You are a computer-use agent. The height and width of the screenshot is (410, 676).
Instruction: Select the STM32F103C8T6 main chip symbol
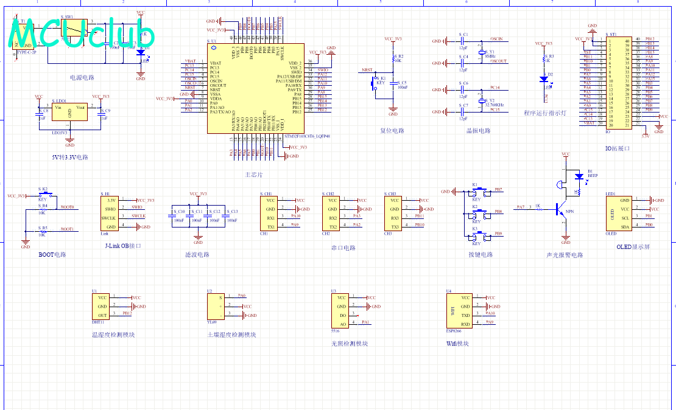[255, 88]
